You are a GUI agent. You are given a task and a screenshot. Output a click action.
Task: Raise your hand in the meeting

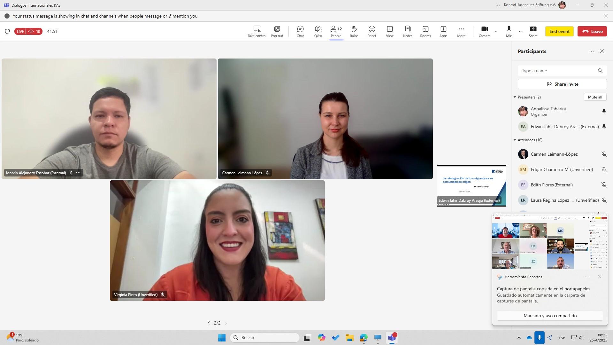coord(354,31)
